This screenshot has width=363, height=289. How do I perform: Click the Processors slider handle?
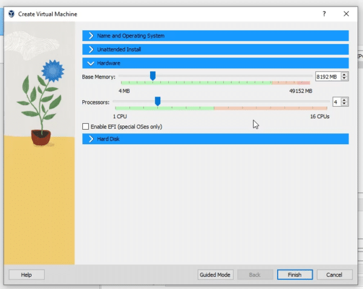157,101
